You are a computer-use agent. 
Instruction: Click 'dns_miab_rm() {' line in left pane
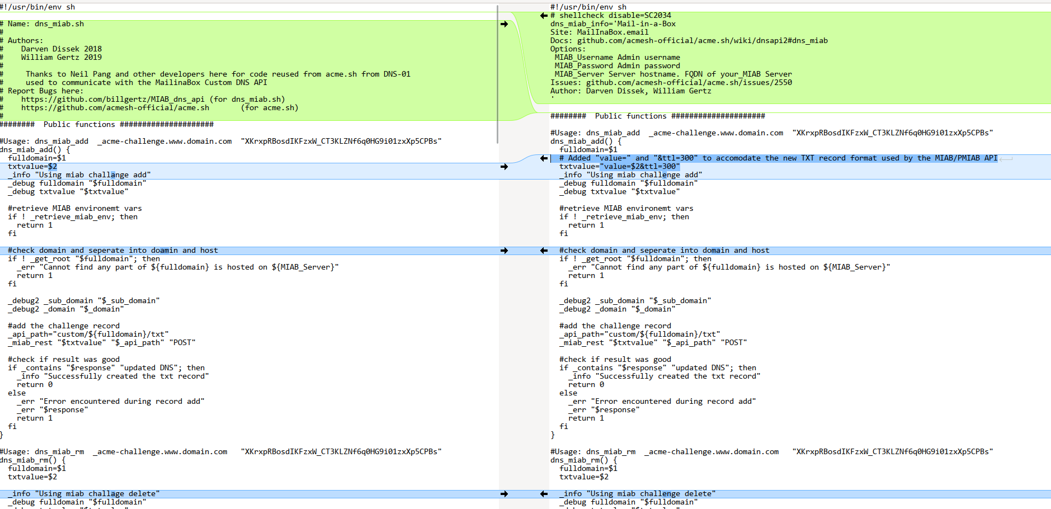coord(33,460)
